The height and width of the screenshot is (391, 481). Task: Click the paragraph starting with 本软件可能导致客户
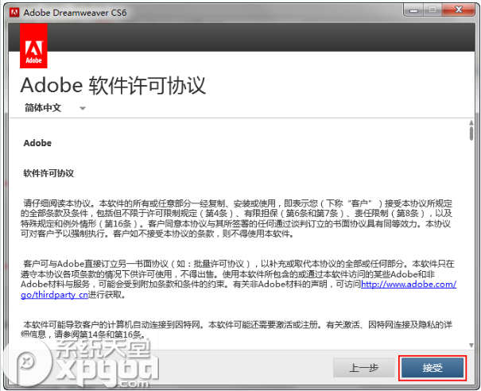(236, 329)
